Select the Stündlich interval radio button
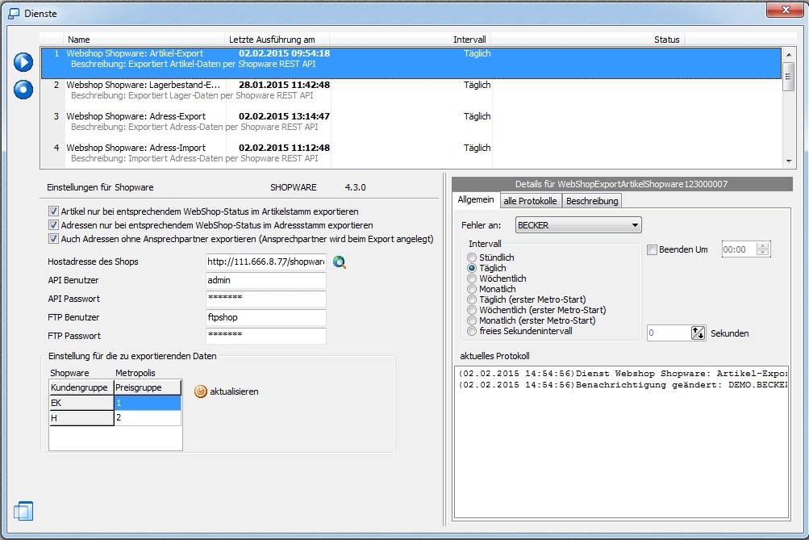Viewport: 809px width, 540px height. point(473,257)
